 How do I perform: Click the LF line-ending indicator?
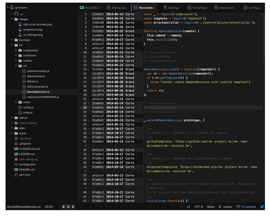(x=188, y=207)
